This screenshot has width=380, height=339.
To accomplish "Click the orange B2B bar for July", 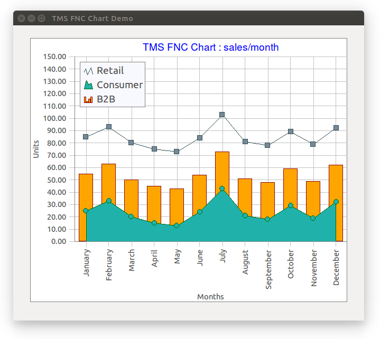I will pyautogui.click(x=222, y=169).
